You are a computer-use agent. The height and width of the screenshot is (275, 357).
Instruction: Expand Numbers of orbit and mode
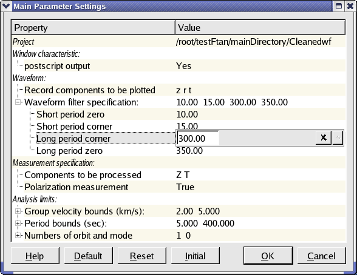click(18, 235)
